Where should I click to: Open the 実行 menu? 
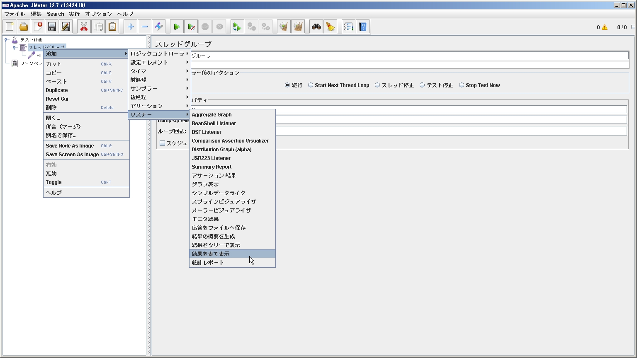point(74,14)
